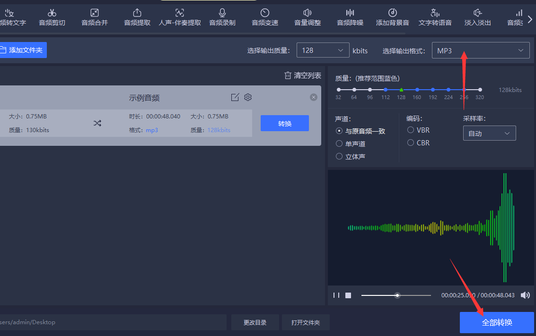Open the 音频剪切 tool
536x336 pixels.
[x=52, y=17]
